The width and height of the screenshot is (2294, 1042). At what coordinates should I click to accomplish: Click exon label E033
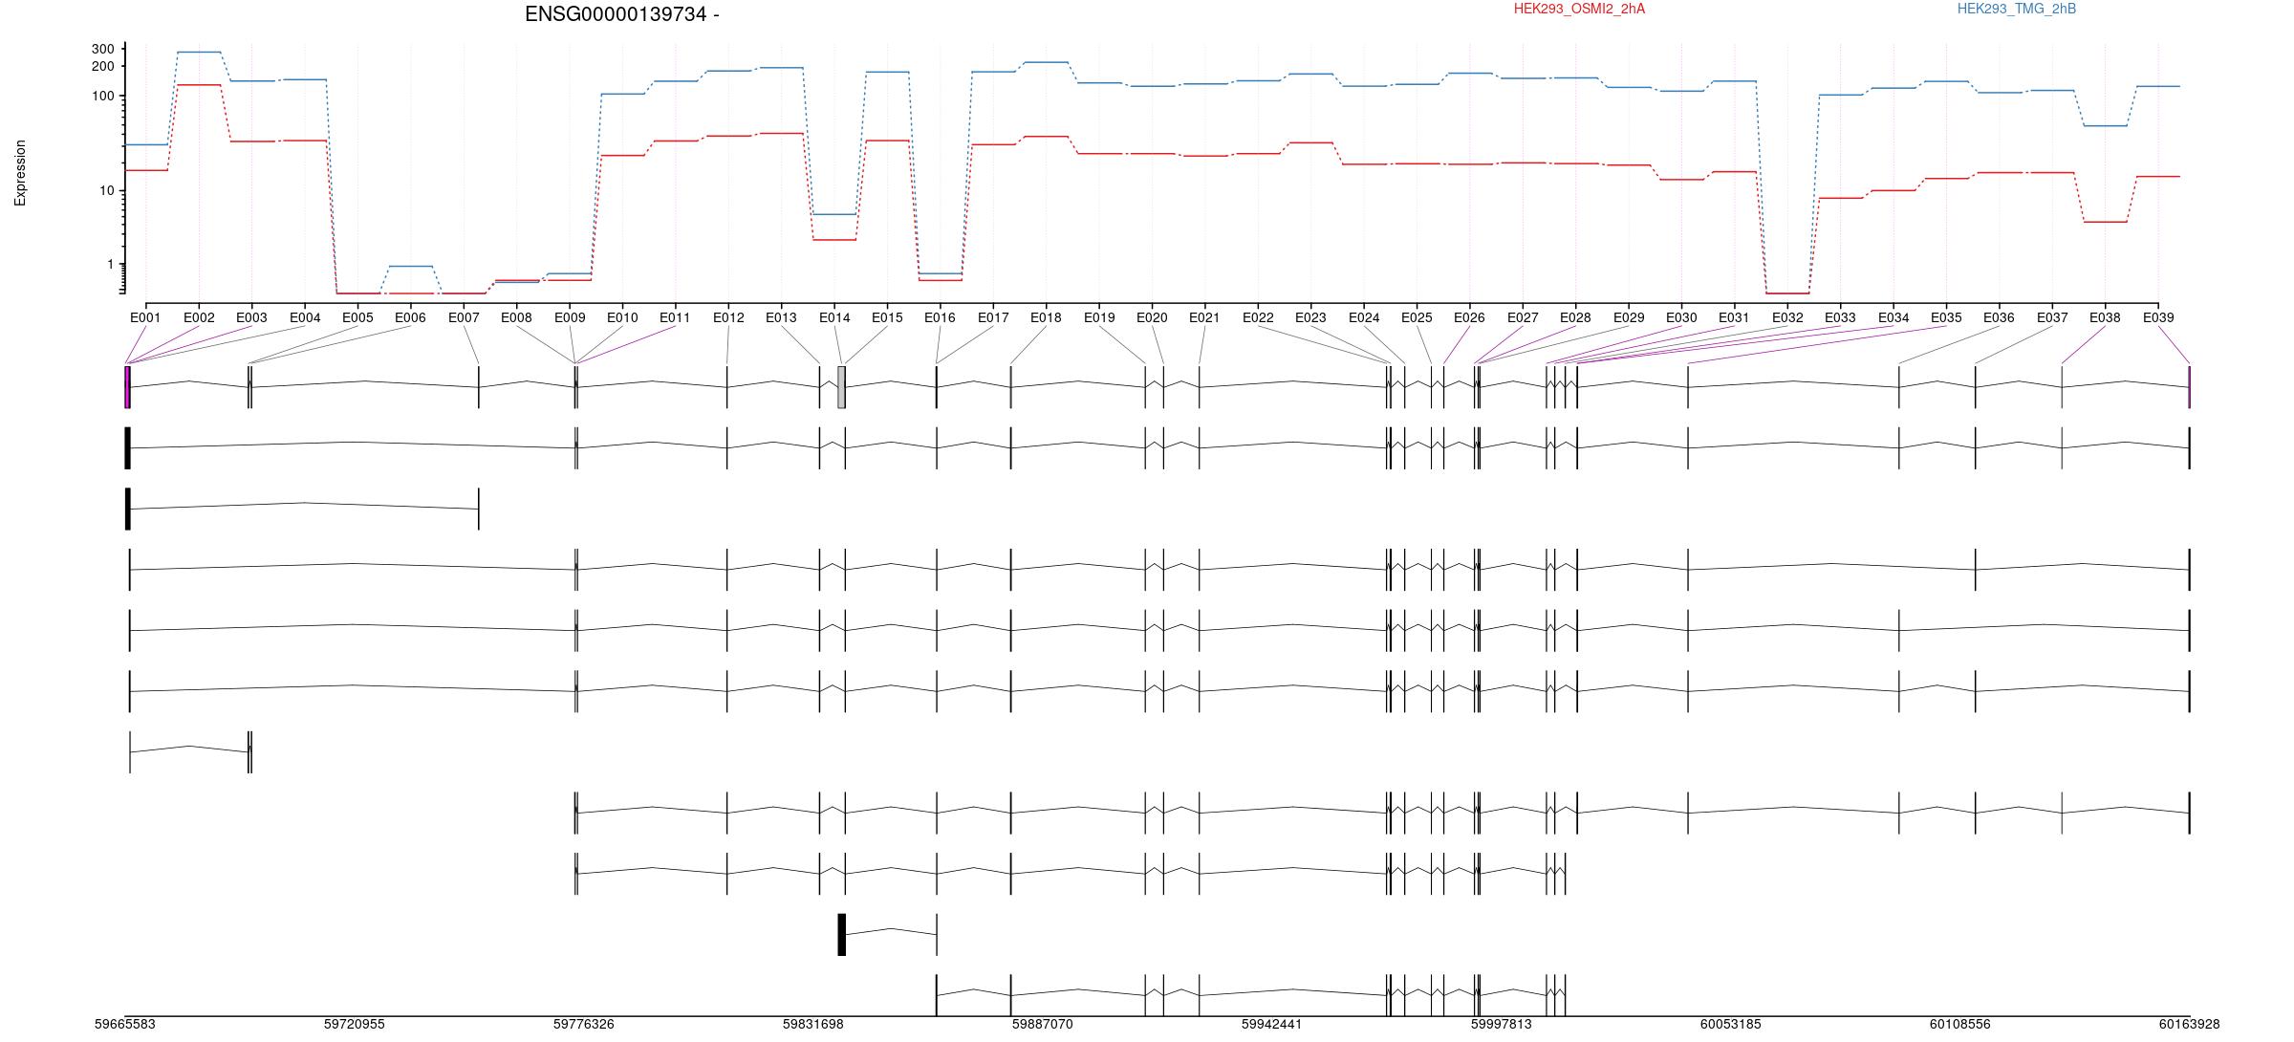coord(1840,317)
